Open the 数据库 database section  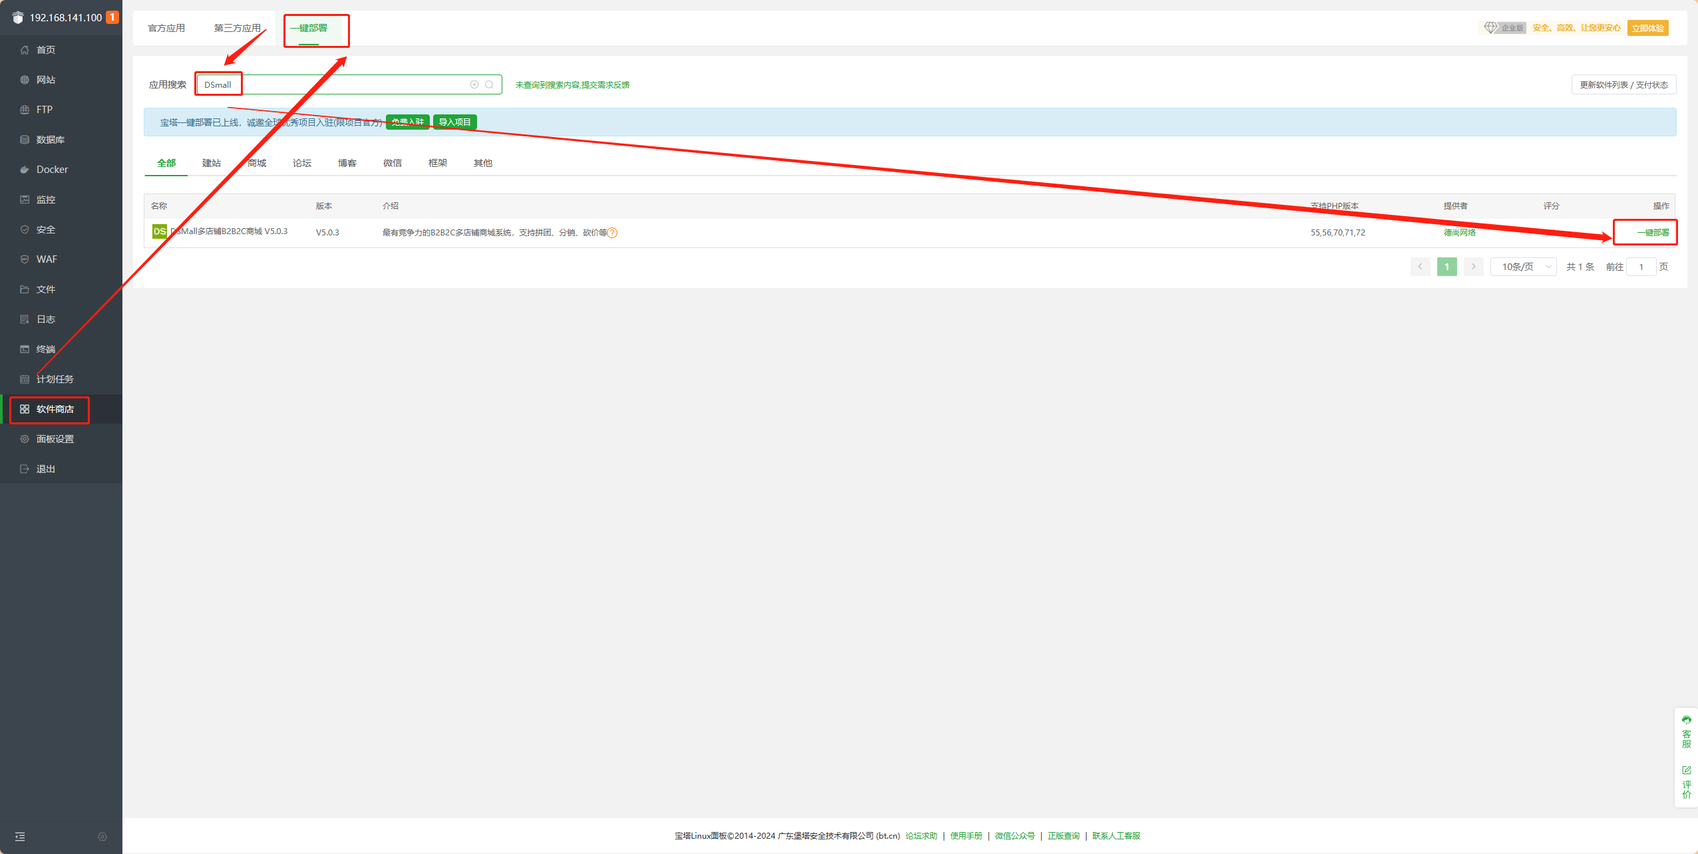click(x=61, y=140)
